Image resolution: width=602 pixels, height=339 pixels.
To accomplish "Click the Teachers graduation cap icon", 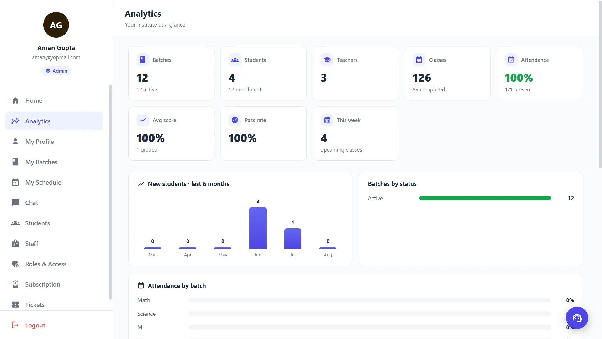I will point(327,60).
